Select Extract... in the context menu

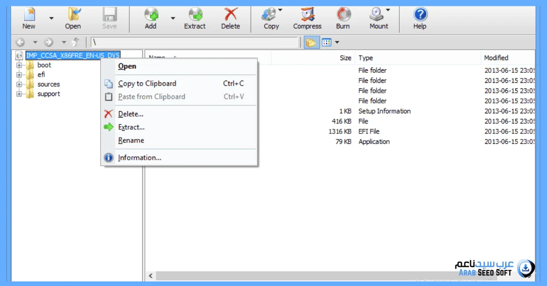pos(131,127)
